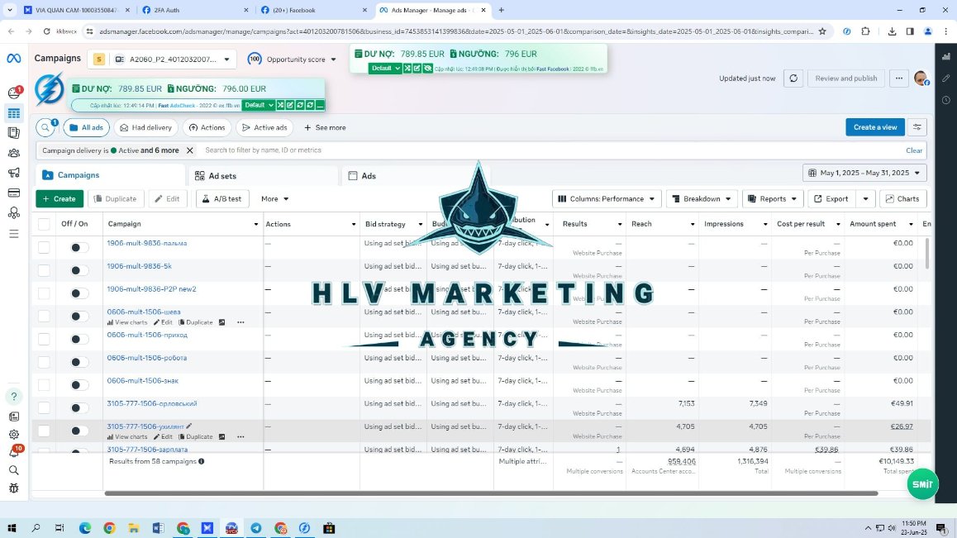This screenshot has height=538, width=957.
Task: Click the A/B test button
Action: point(222,198)
